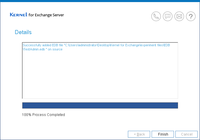Viewport: 200px width, 140px height.
Task: Click the Finish button
Action: pos(163,134)
